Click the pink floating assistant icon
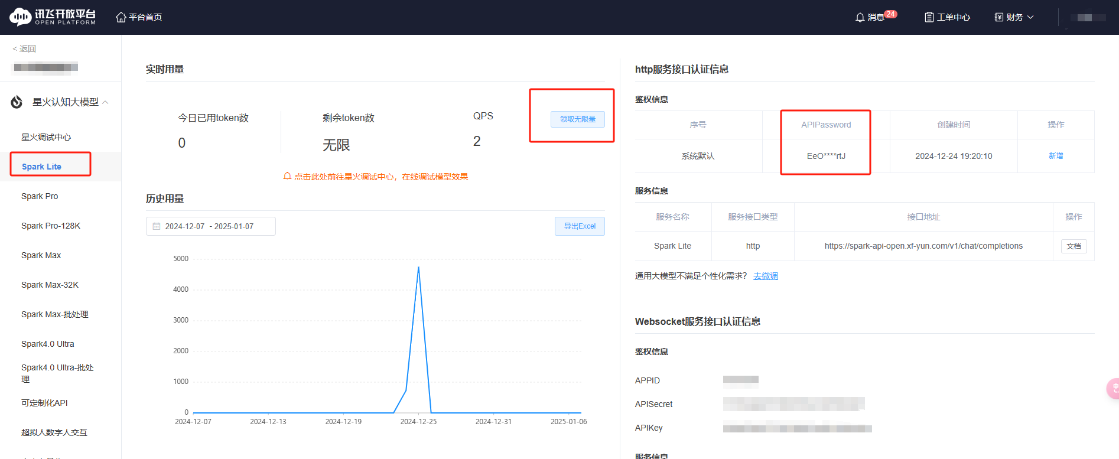 click(x=1113, y=389)
